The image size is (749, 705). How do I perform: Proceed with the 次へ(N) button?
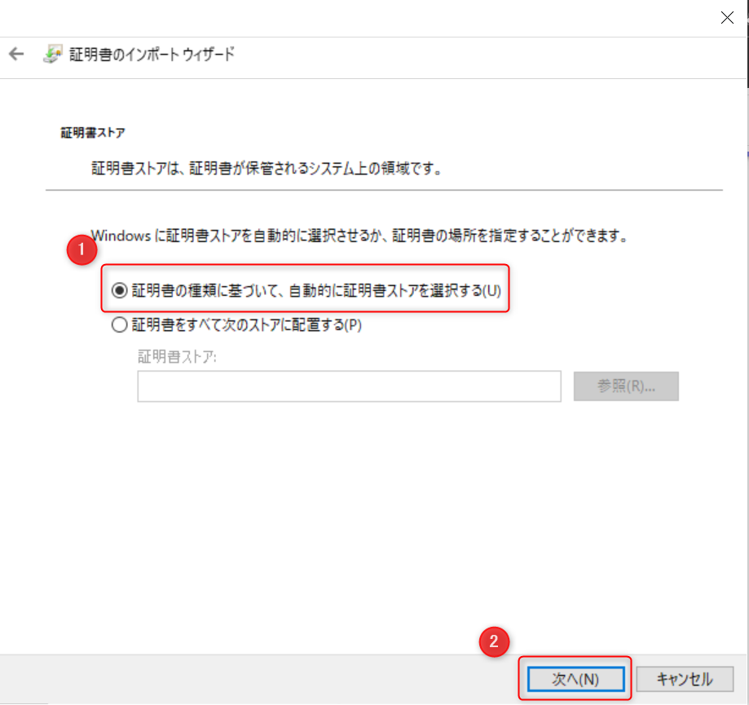point(575,679)
